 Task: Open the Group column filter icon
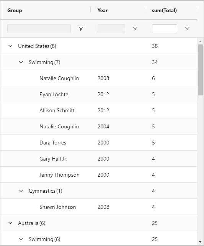click(81, 29)
